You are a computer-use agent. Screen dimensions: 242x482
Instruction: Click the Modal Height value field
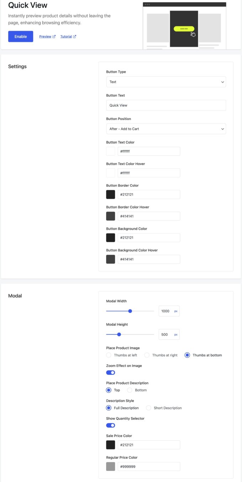(x=169, y=335)
